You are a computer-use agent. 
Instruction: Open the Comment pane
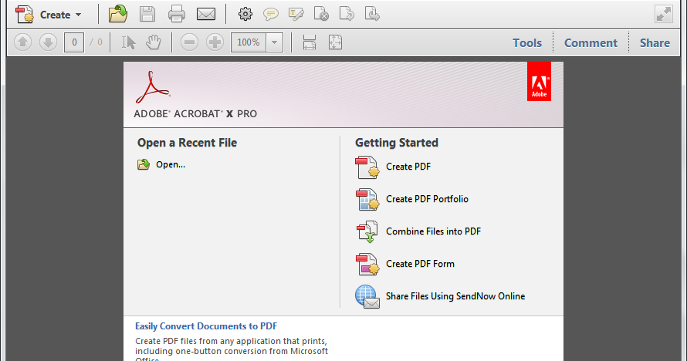coord(591,43)
